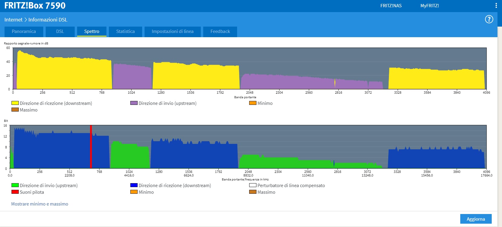The image size is (502, 227).
Task: Select the Spettro tab
Action: (92, 31)
